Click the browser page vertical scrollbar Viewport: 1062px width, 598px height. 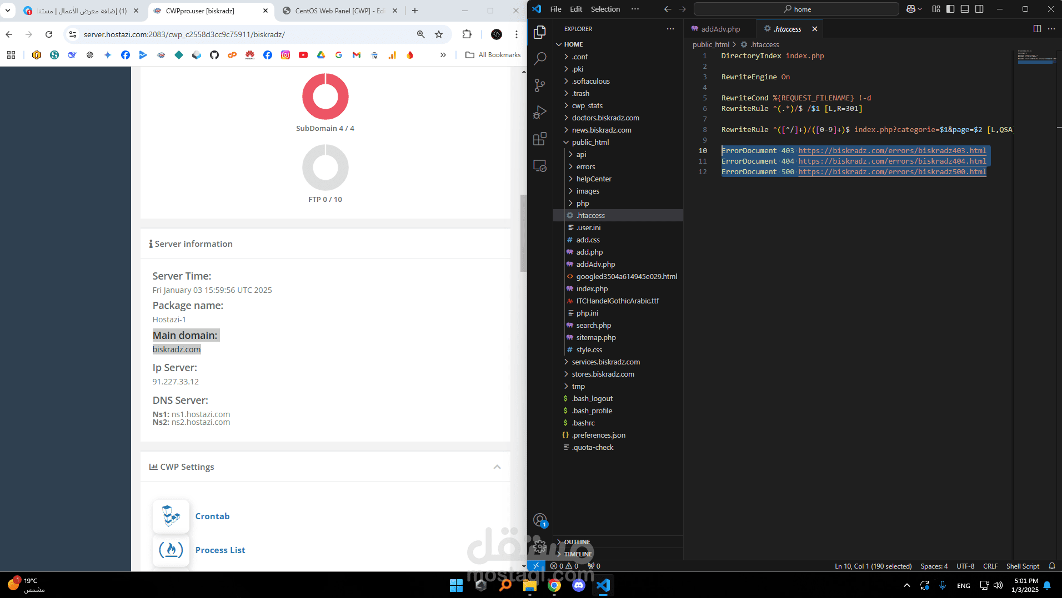point(523,233)
